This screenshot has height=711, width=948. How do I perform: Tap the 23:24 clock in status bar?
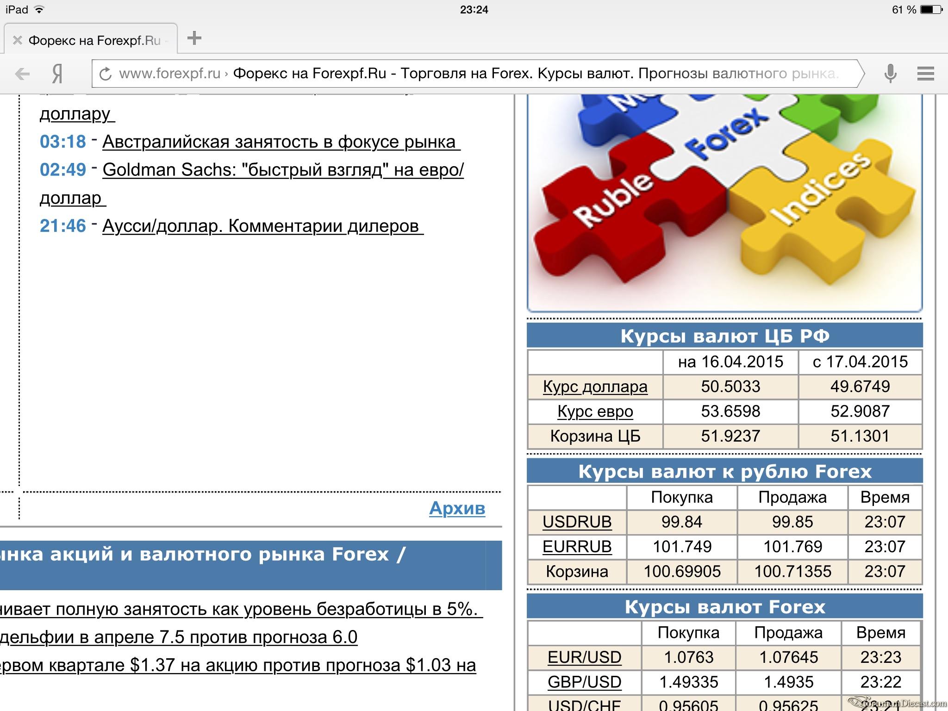[x=474, y=9]
